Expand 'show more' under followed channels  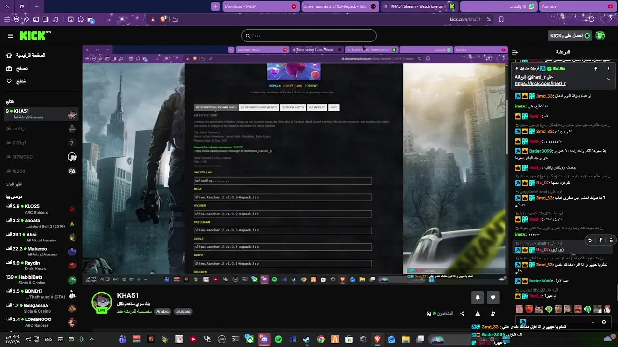click(14, 184)
